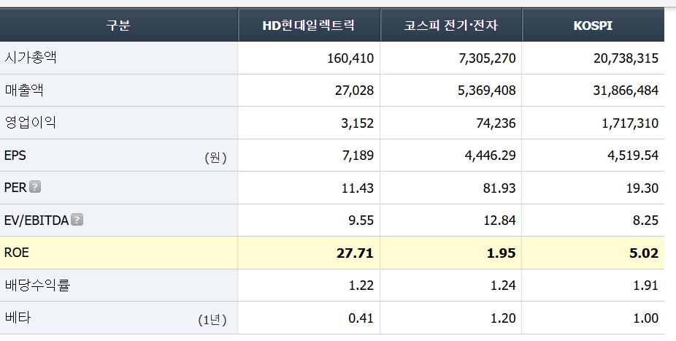Select beta value 0.41
The height and width of the screenshot is (341, 676).
coord(361,318)
